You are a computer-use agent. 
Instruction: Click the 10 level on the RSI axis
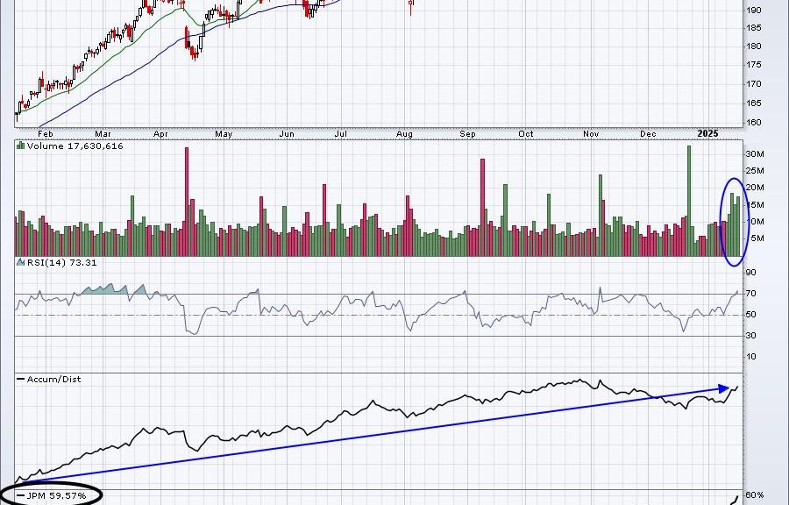(751, 357)
